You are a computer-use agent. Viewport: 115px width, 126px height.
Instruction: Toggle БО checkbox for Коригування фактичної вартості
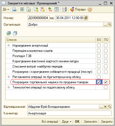[x=99, y=61]
